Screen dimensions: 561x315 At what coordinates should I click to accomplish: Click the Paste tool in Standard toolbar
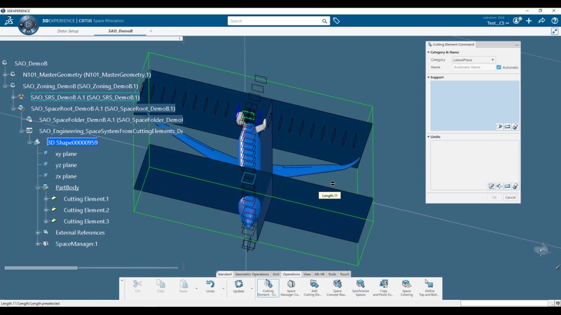[x=183, y=286]
